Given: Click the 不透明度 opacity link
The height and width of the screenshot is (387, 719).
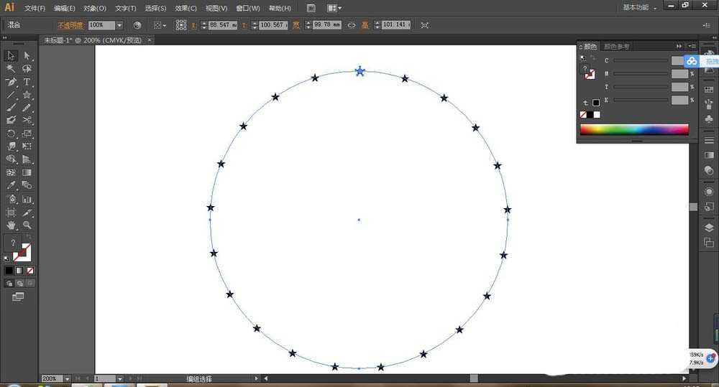Looking at the screenshot, I should coord(70,25).
